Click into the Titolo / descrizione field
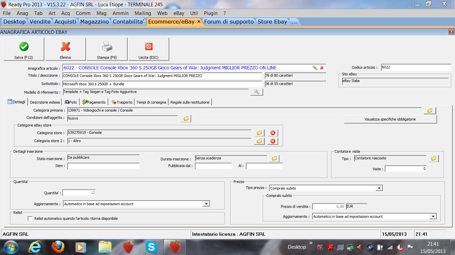455x255 pixels. [162, 76]
